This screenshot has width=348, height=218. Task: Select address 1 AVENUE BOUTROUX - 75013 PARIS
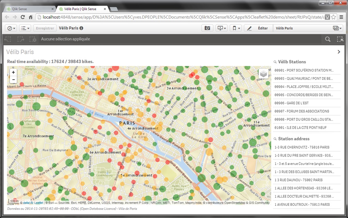(307, 205)
